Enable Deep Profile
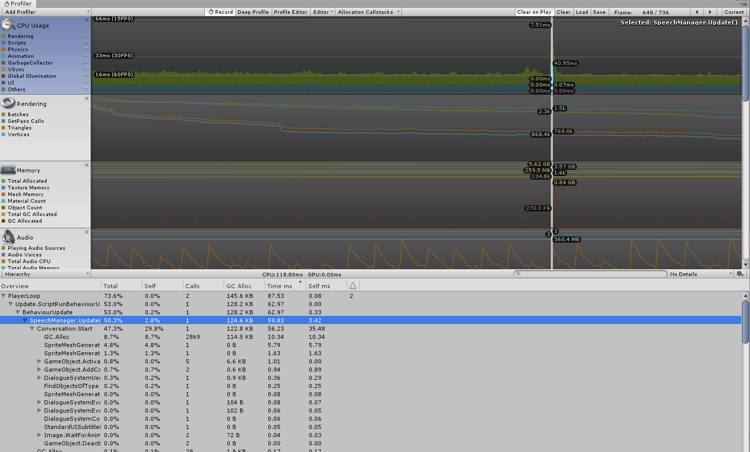The width and height of the screenshot is (750, 452). tap(253, 12)
